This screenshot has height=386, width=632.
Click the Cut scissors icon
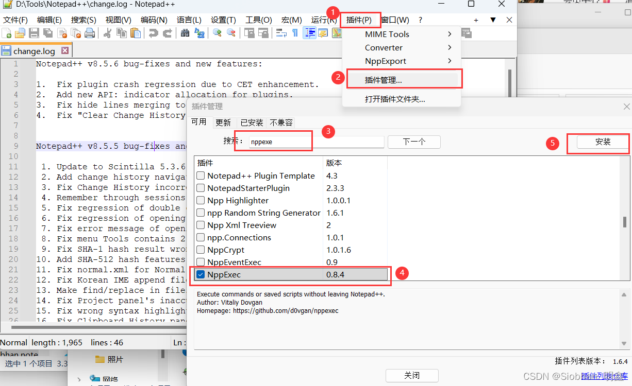[x=108, y=33]
